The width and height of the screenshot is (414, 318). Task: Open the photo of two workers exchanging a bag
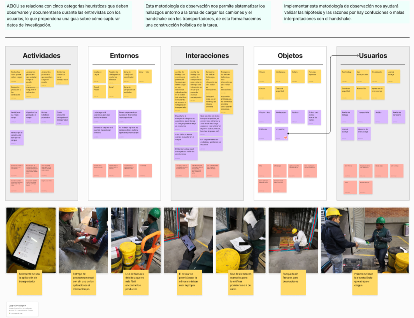click(365, 240)
